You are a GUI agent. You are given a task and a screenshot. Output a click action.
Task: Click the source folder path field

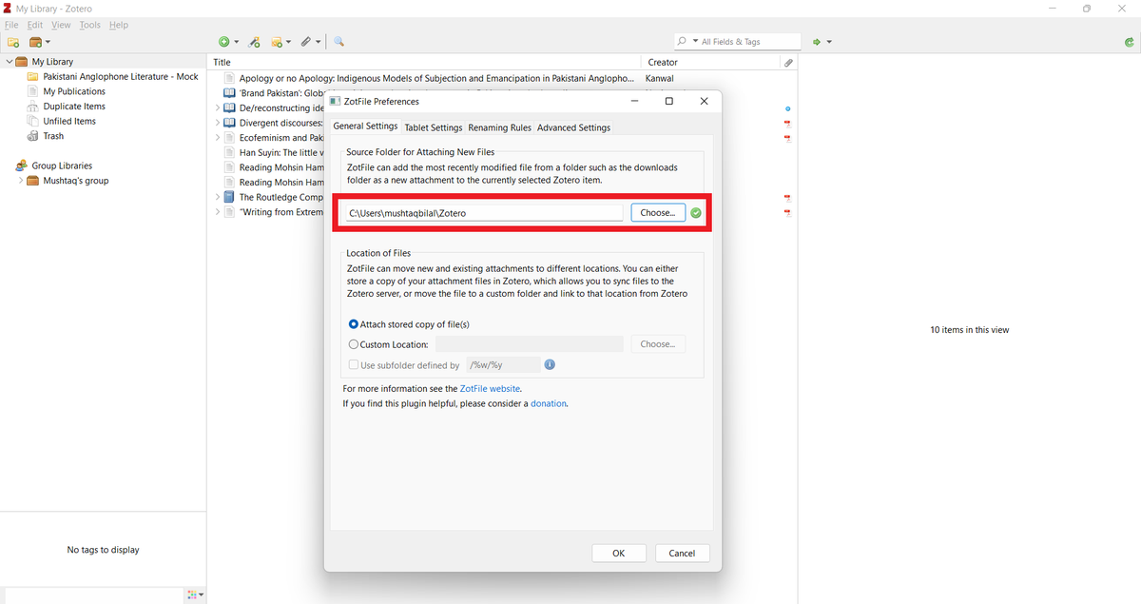483,213
